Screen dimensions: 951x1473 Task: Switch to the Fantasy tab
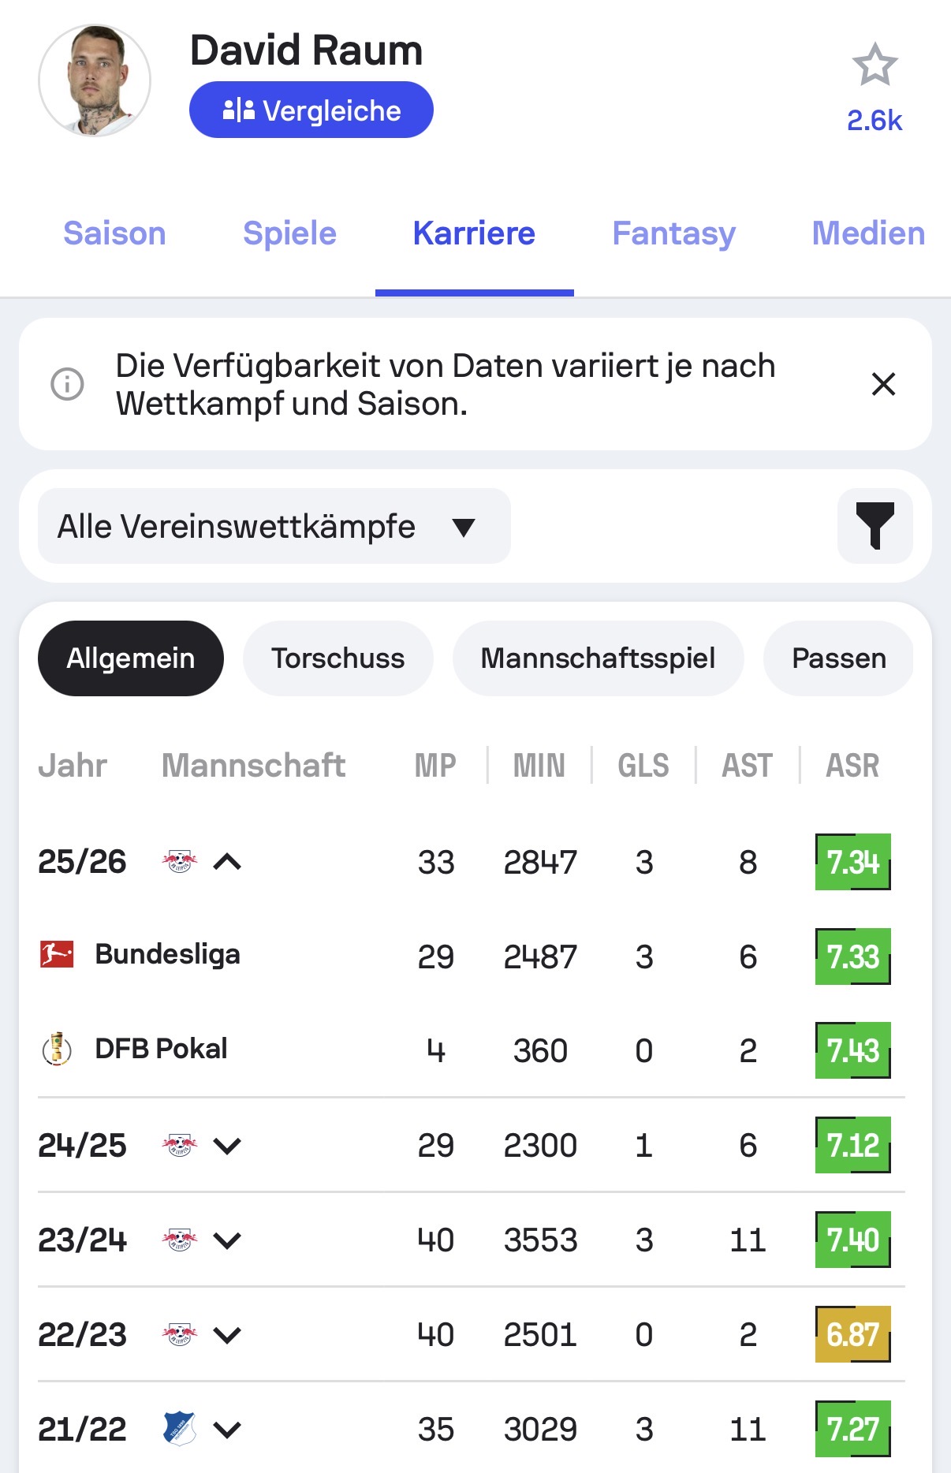click(x=674, y=233)
